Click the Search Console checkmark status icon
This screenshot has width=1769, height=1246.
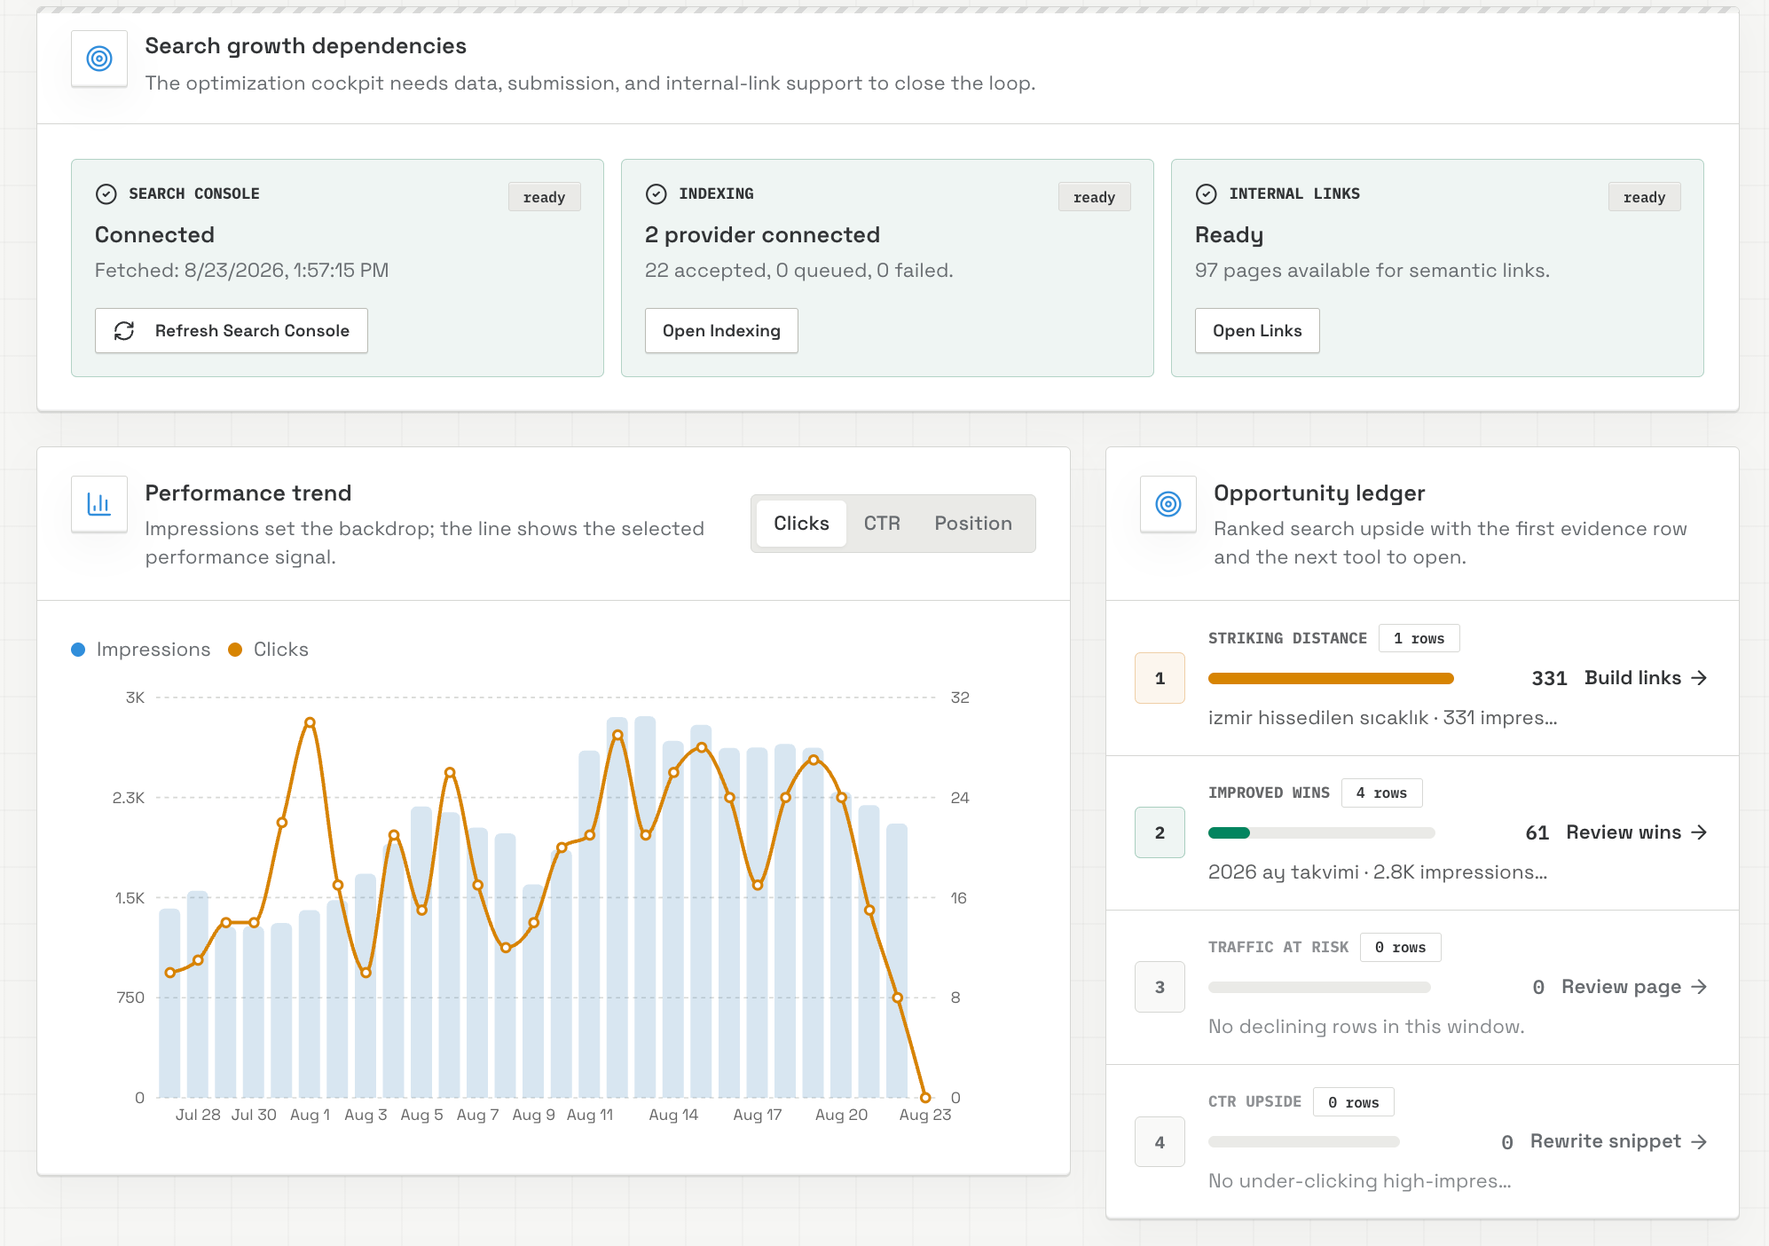click(106, 193)
